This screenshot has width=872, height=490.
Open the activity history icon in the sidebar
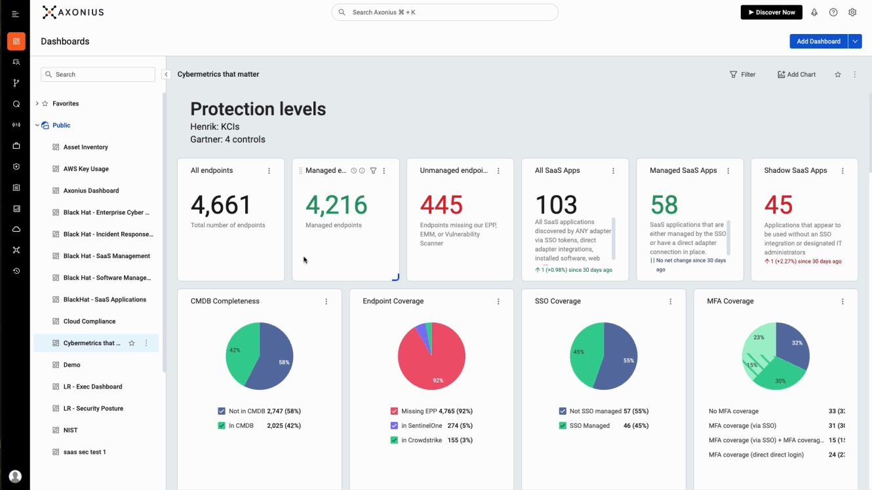[16, 271]
